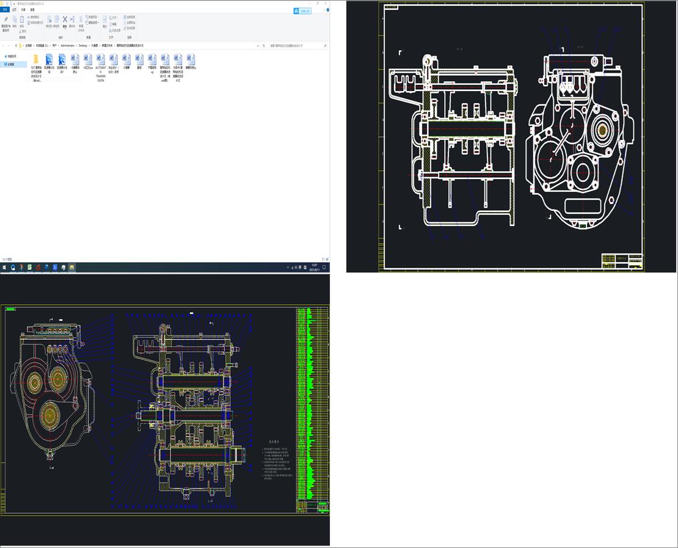Click the Pin to Quick Access icon
Screen dimensions: 678x548
pyautogui.click(x=5, y=21)
